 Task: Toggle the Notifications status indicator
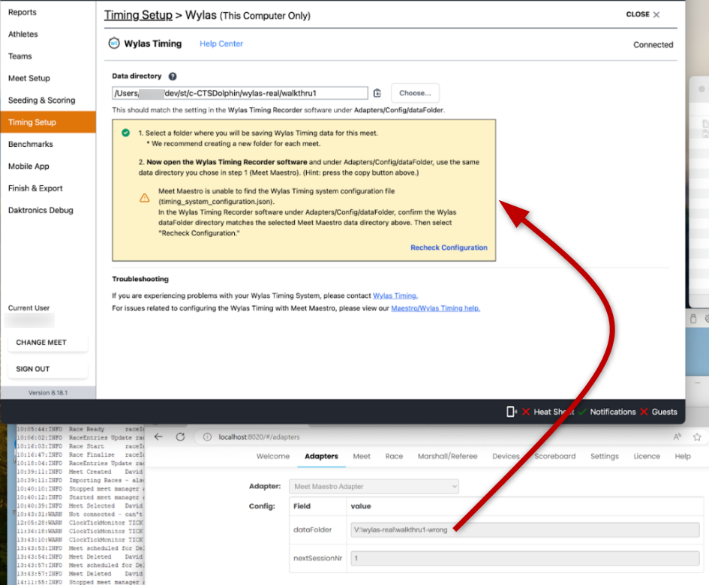pyautogui.click(x=606, y=412)
